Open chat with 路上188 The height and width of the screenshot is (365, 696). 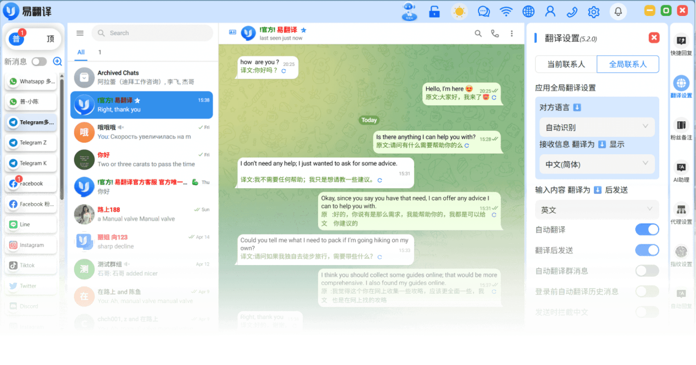pos(142,214)
